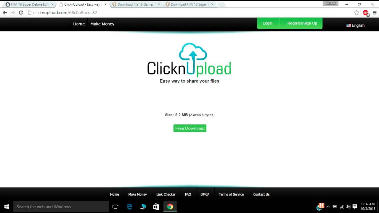Click the green Login button
Screen dimensions: 379x213
point(268,23)
